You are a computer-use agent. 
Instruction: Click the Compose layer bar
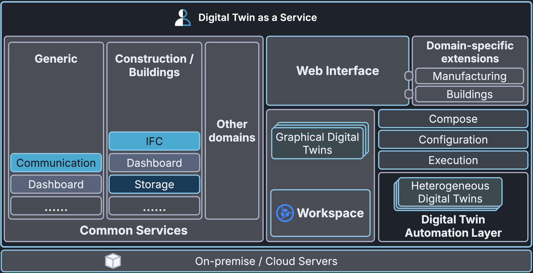click(x=453, y=119)
